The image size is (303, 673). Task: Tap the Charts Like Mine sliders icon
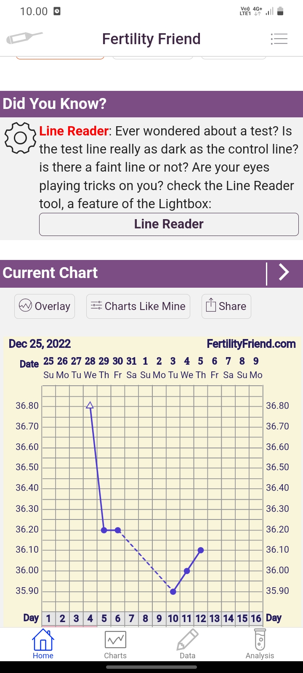click(96, 306)
